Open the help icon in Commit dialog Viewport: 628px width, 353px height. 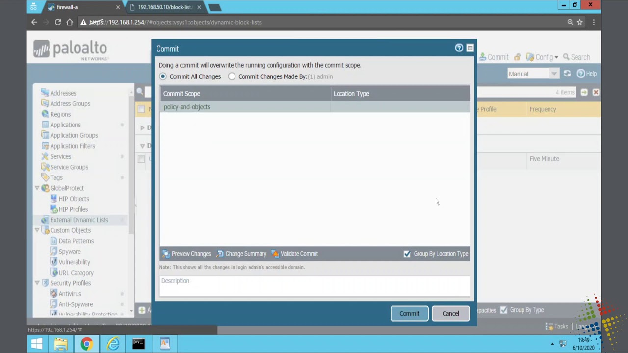[x=459, y=48]
